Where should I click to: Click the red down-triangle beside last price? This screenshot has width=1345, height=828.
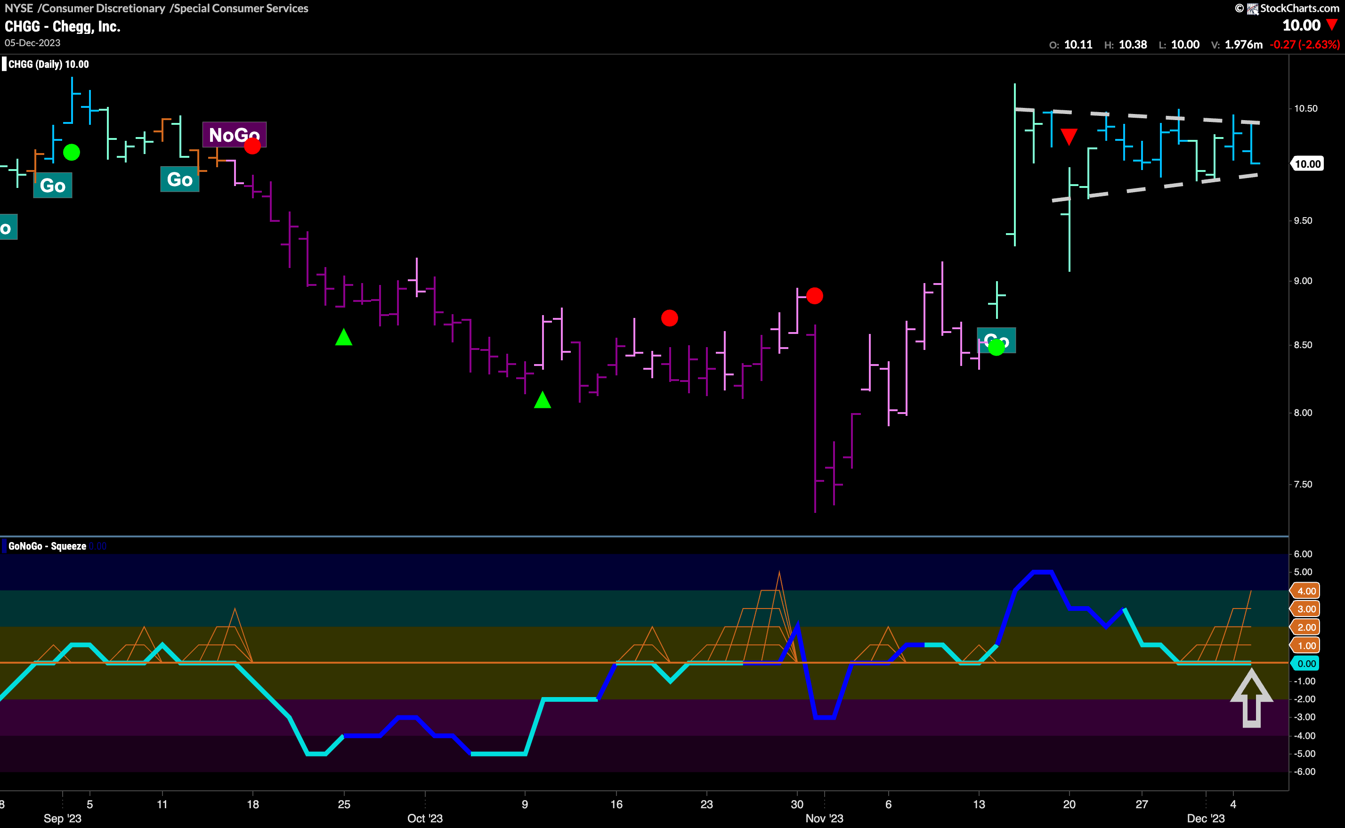pyautogui.click(x=1332, y=25)
